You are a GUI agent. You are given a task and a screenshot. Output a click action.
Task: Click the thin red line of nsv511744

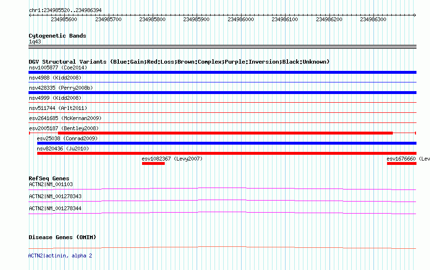222,112
